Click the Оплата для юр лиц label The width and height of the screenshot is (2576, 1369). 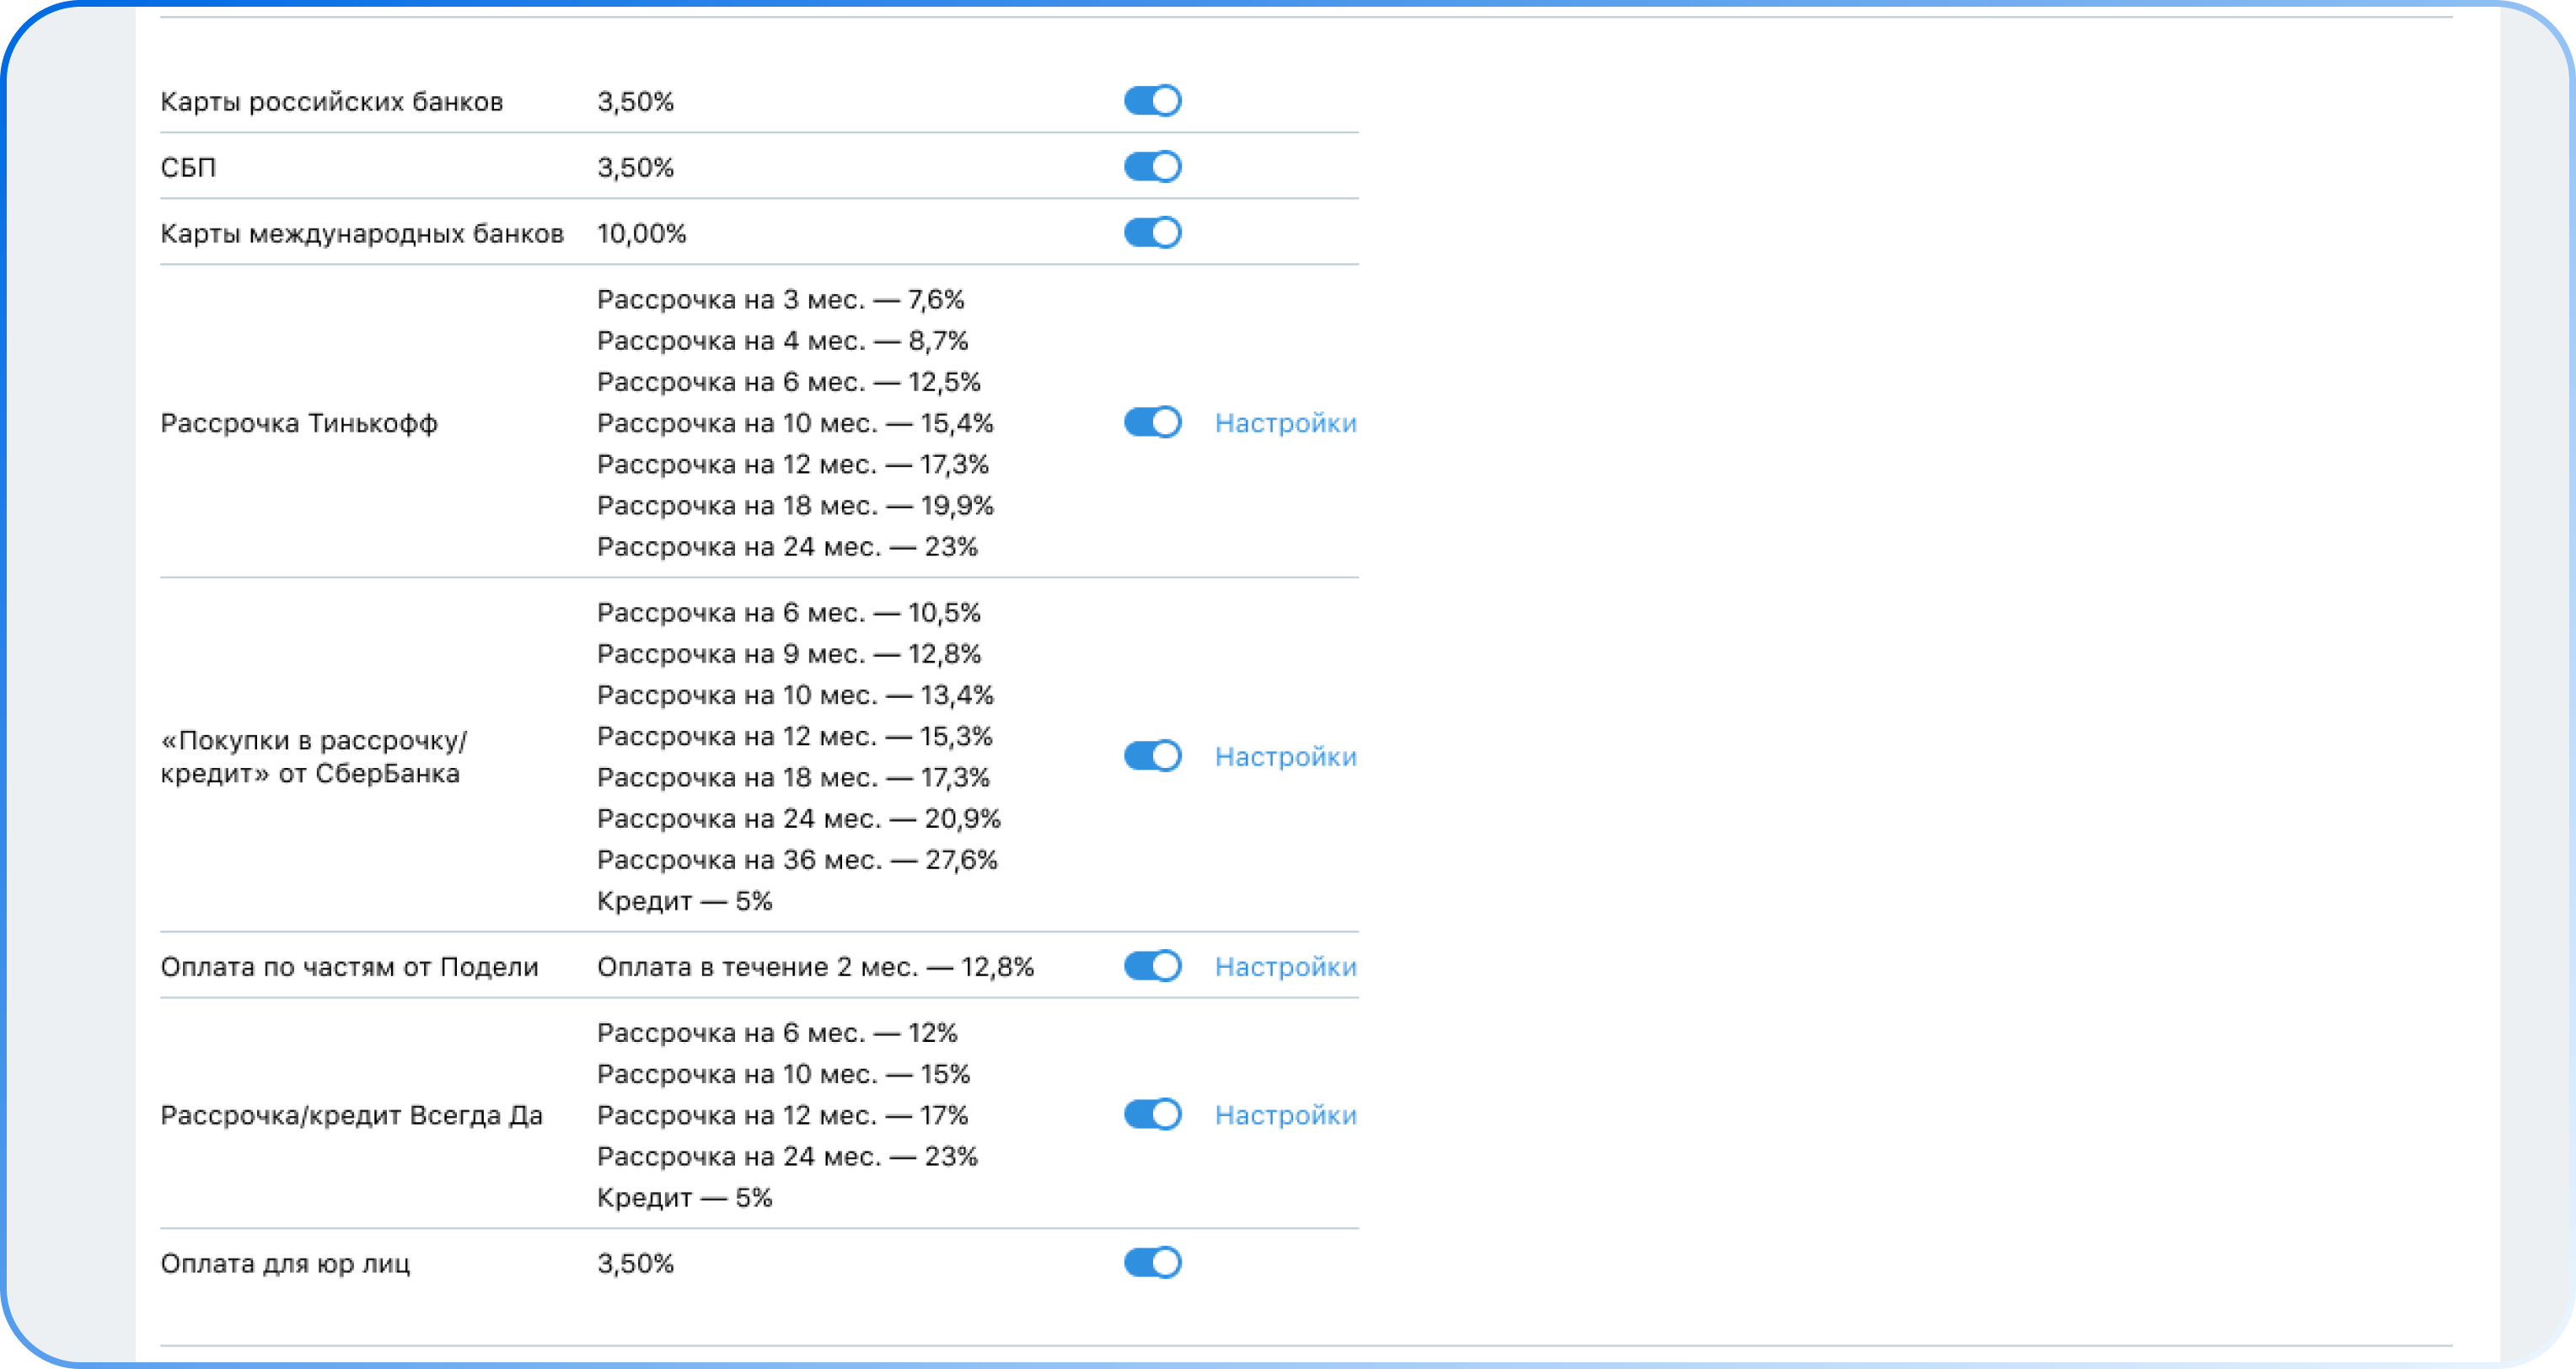[285, 1264]
